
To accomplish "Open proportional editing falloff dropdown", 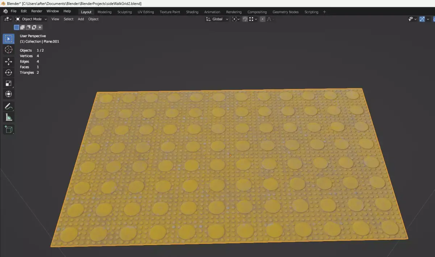I will (270, 19).
